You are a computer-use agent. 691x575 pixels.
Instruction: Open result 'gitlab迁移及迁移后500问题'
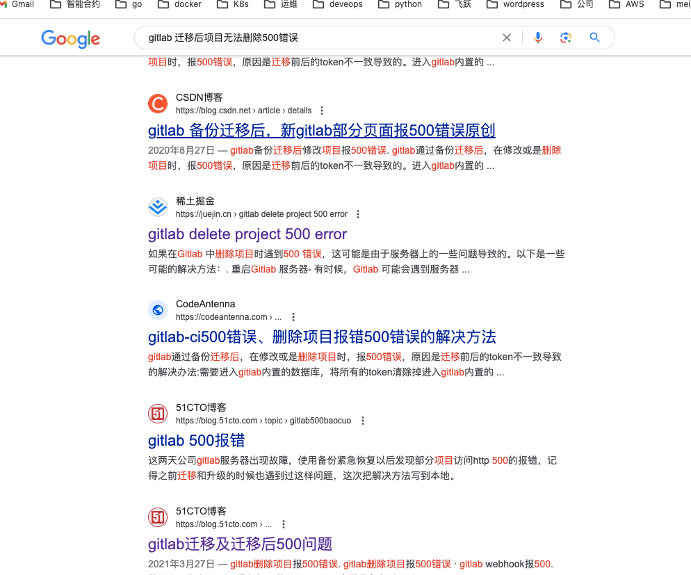240,544
